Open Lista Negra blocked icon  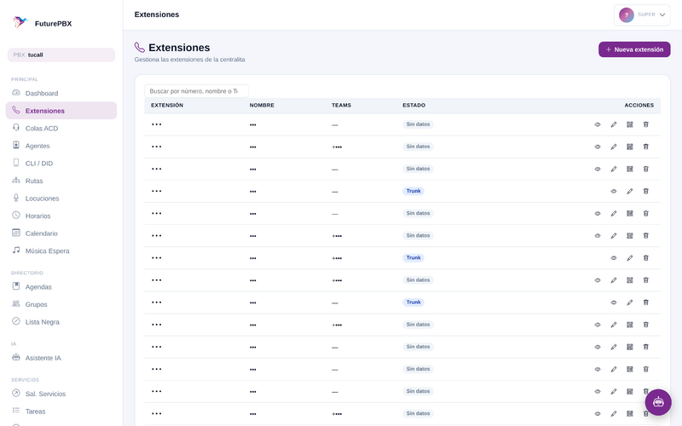click(x=16, y=321)
